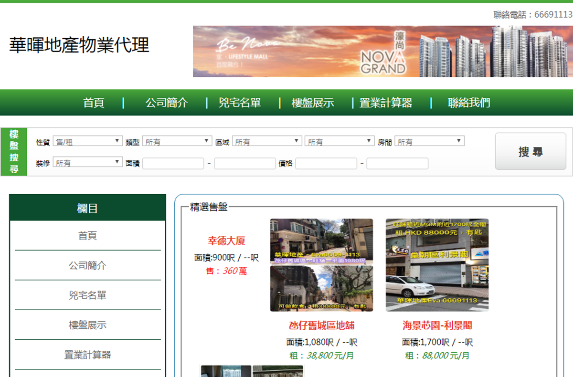The height and width of the screenshot is (377, 573).
Task: Select 首頁 in the 欄目 sidebar
Action: point(87,236)
